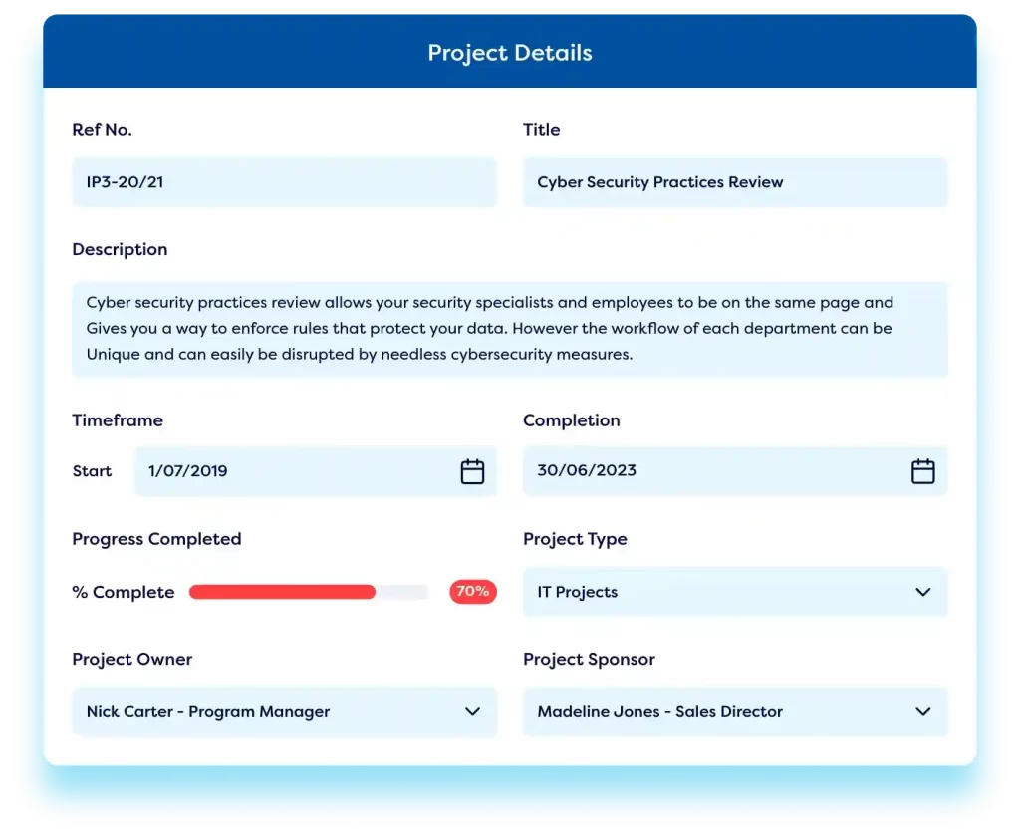Click the red progress completion bar
The width and height of the screenshot is (1020, 838).
click(x=282, y=592)
